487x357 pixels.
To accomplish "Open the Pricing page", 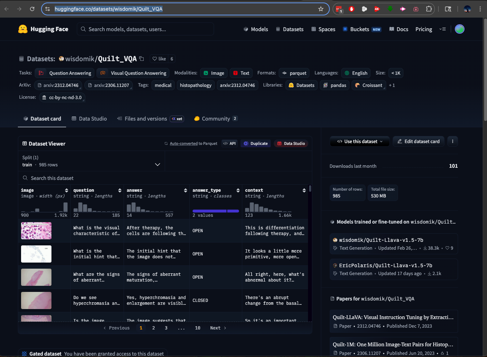I will tap(424, 29).
